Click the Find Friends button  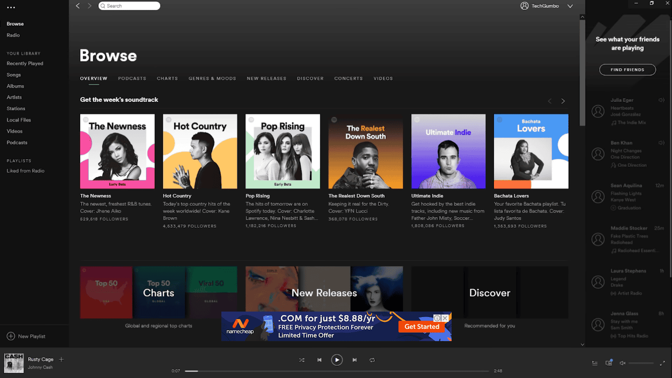(x=627, y=70)
